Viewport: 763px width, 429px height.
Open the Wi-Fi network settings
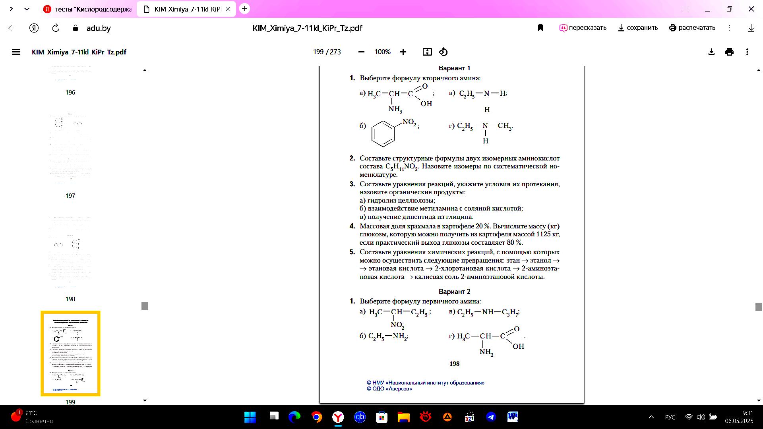click(689, 417)
